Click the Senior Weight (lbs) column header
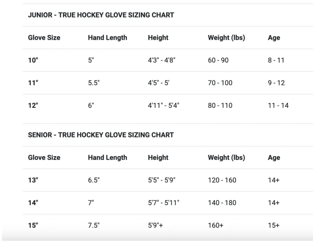313x241 pixels. pyautogui.click(x=226, y=157)
